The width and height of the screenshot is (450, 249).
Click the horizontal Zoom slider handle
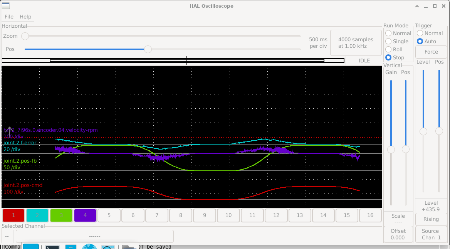coord(25,36)
